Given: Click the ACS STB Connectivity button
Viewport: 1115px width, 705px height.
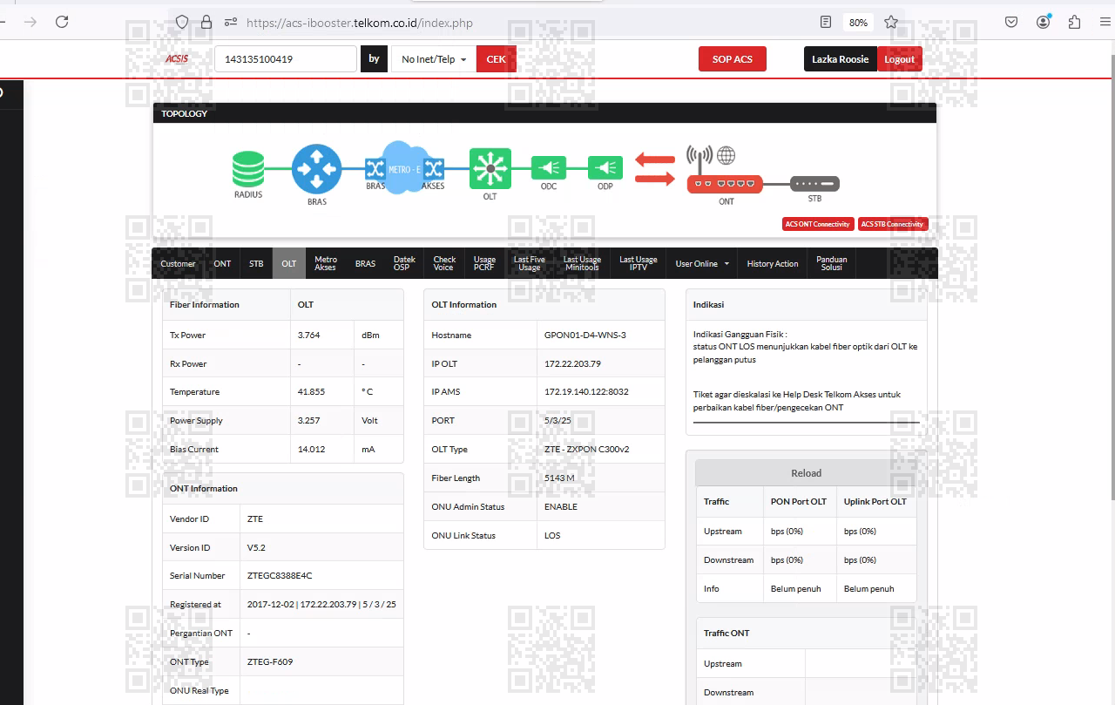Looking at the screenshot, I should [893, 224].
